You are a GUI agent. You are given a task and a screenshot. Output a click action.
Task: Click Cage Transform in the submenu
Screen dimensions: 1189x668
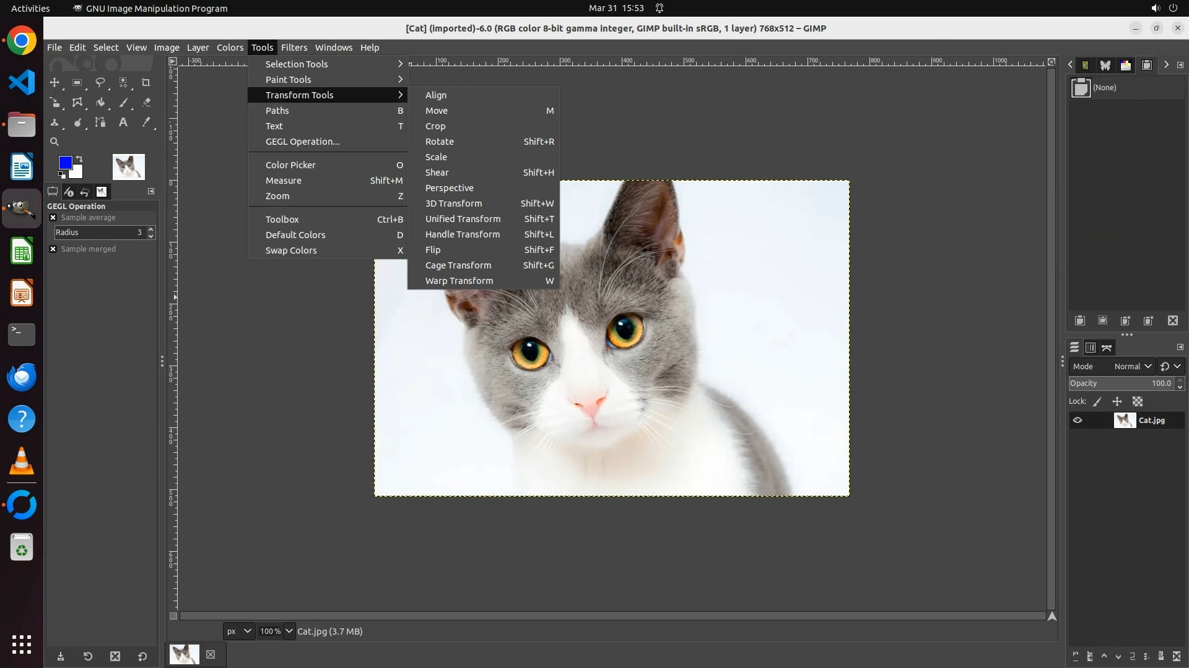(x=458, y=265)
